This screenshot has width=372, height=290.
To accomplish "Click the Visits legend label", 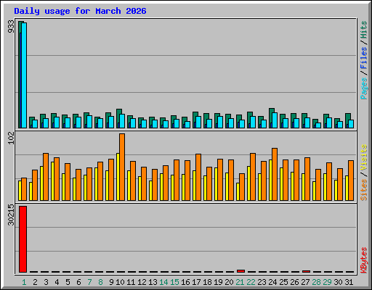I will tap(364, 158).
